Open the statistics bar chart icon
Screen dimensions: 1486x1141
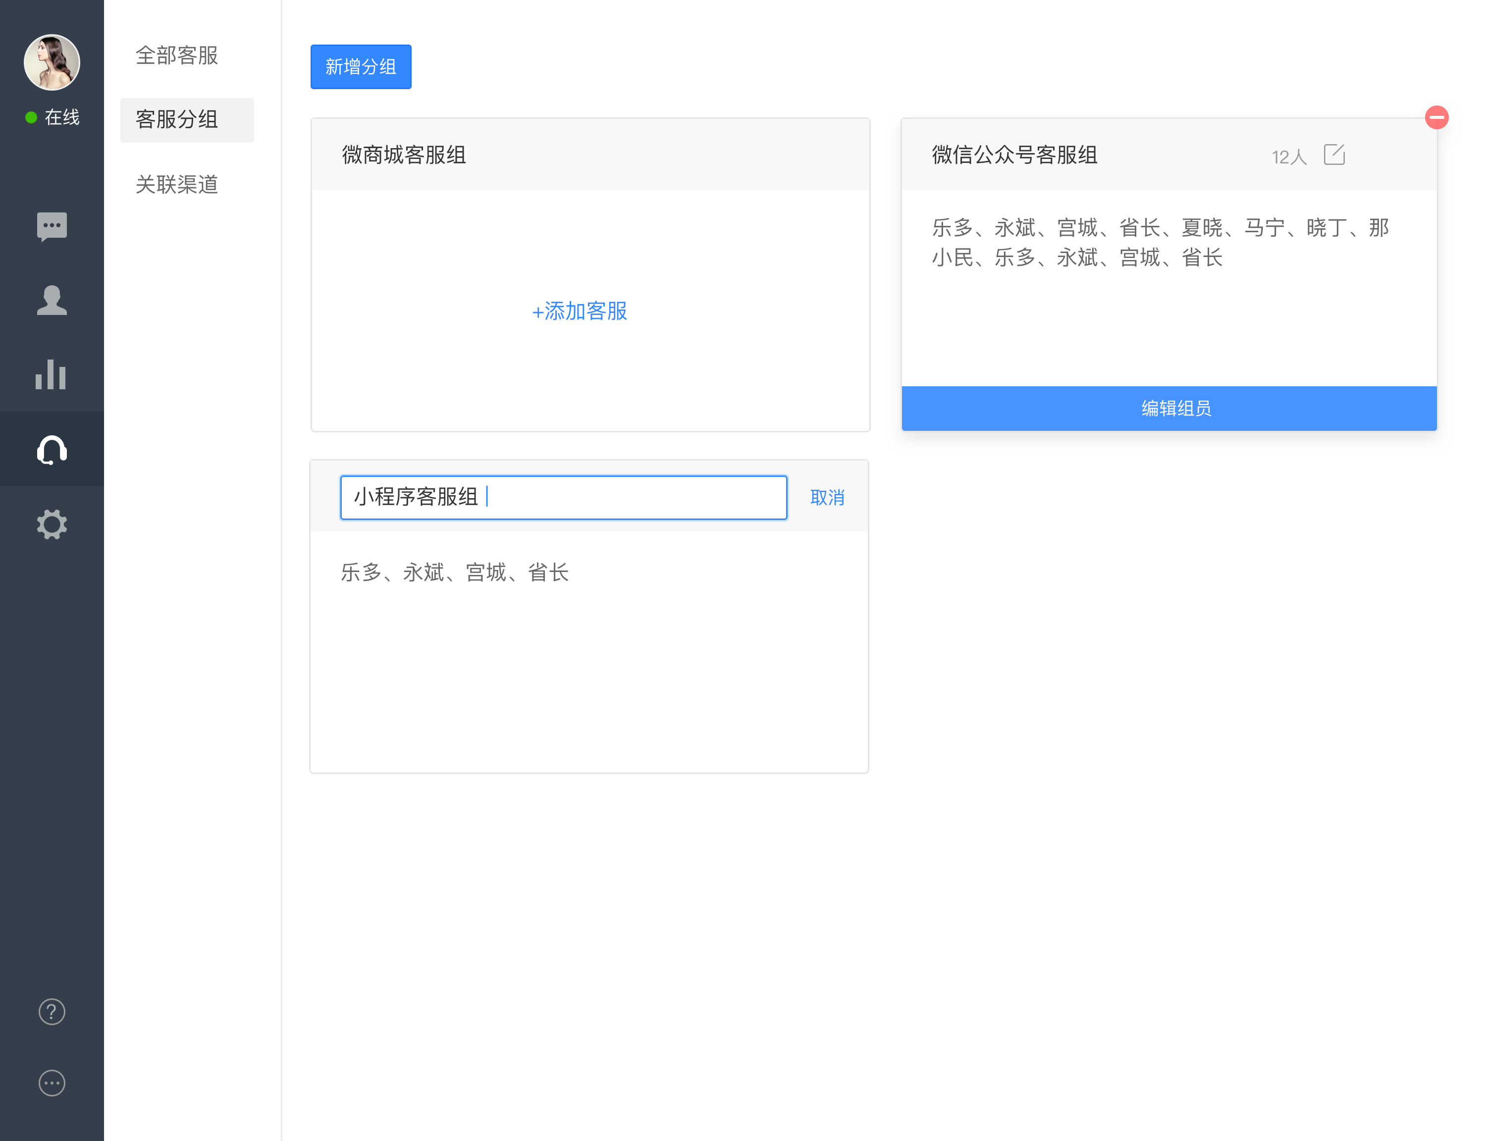click(x=52, y=374)
